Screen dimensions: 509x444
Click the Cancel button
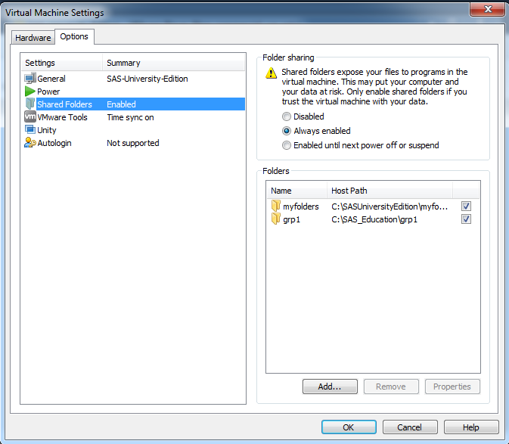tap(410, 427)
